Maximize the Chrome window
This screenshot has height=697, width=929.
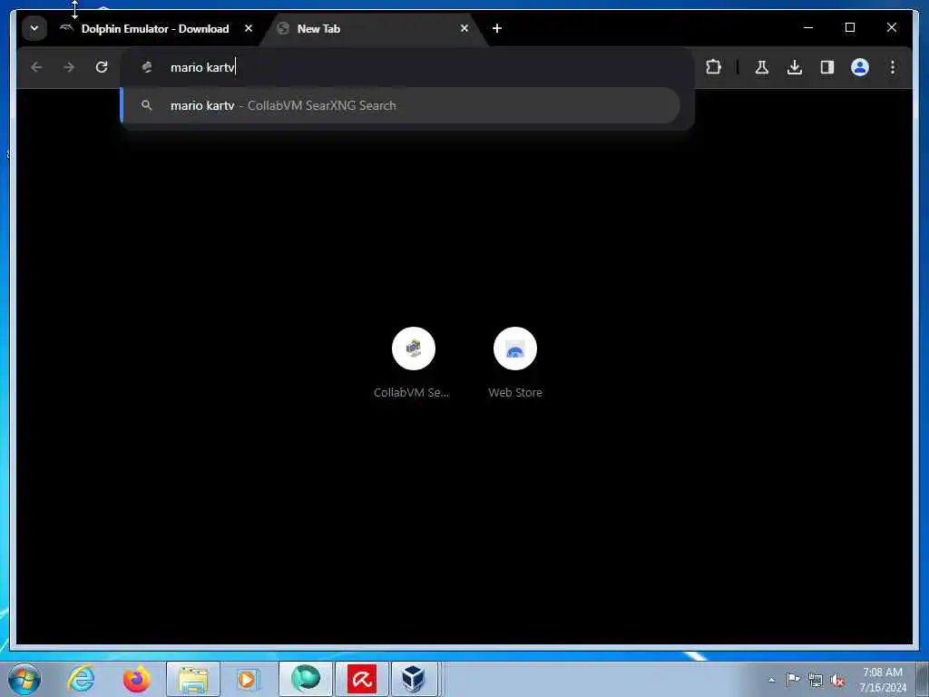point(849,27)
